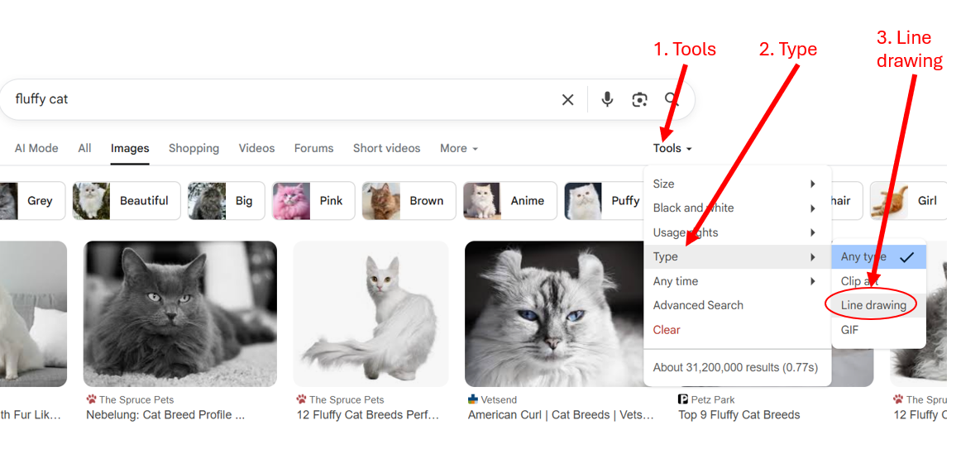Switch to the Videos tab
Viewport: 961px width, 449px height.
pos(256,149)
